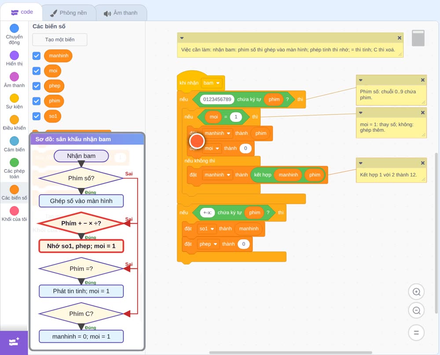
Task: Open the Các biến số category
Action: (x=15, y=192)
